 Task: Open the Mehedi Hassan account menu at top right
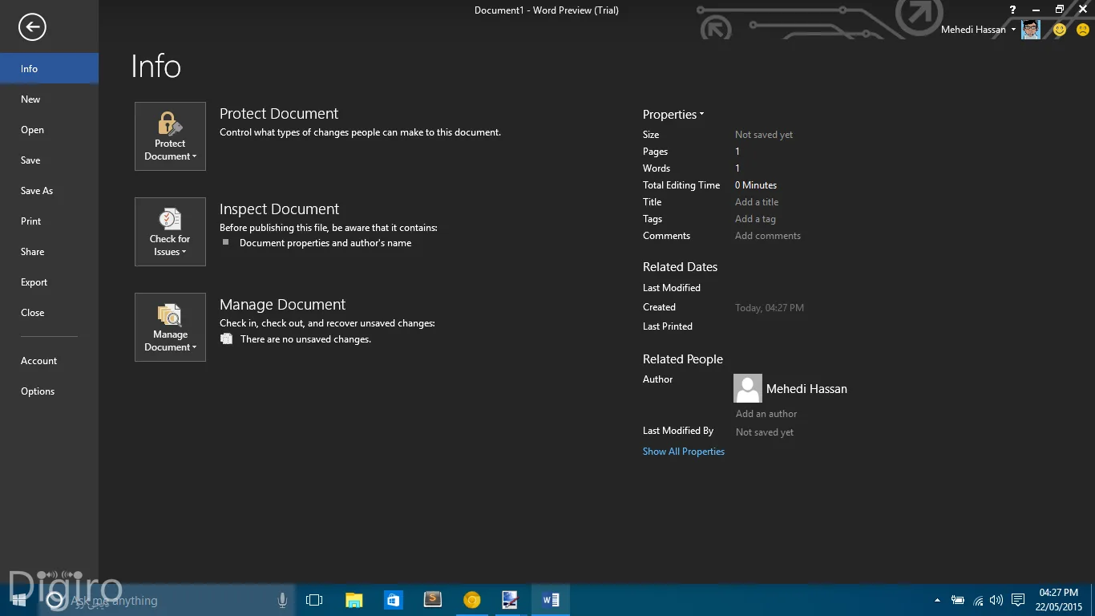pos(978,30)
